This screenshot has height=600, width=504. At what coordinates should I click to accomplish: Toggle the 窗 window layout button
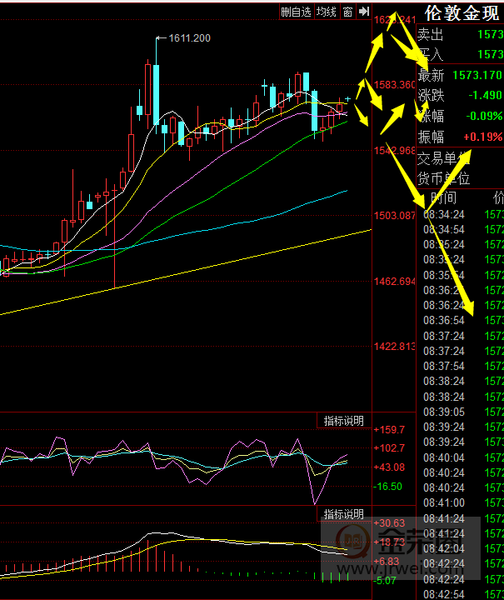[x=347, y=12]
